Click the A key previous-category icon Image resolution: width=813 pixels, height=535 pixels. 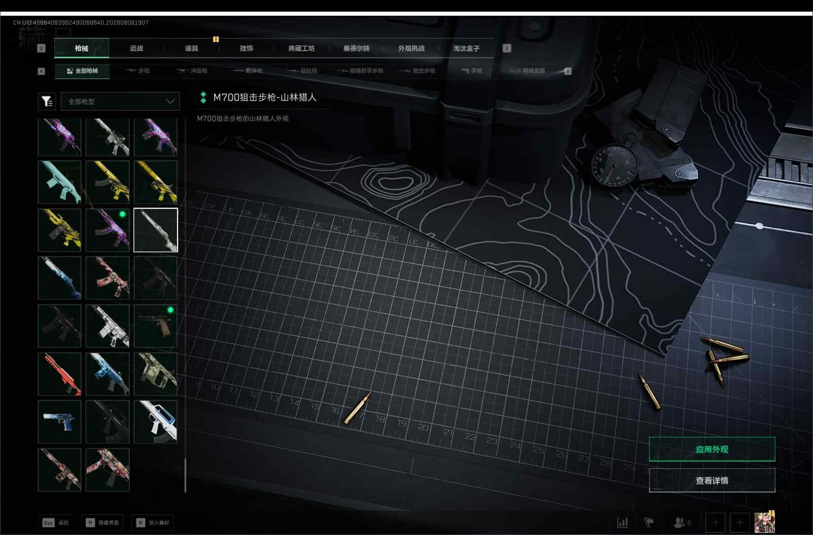[x=42, y=71]
